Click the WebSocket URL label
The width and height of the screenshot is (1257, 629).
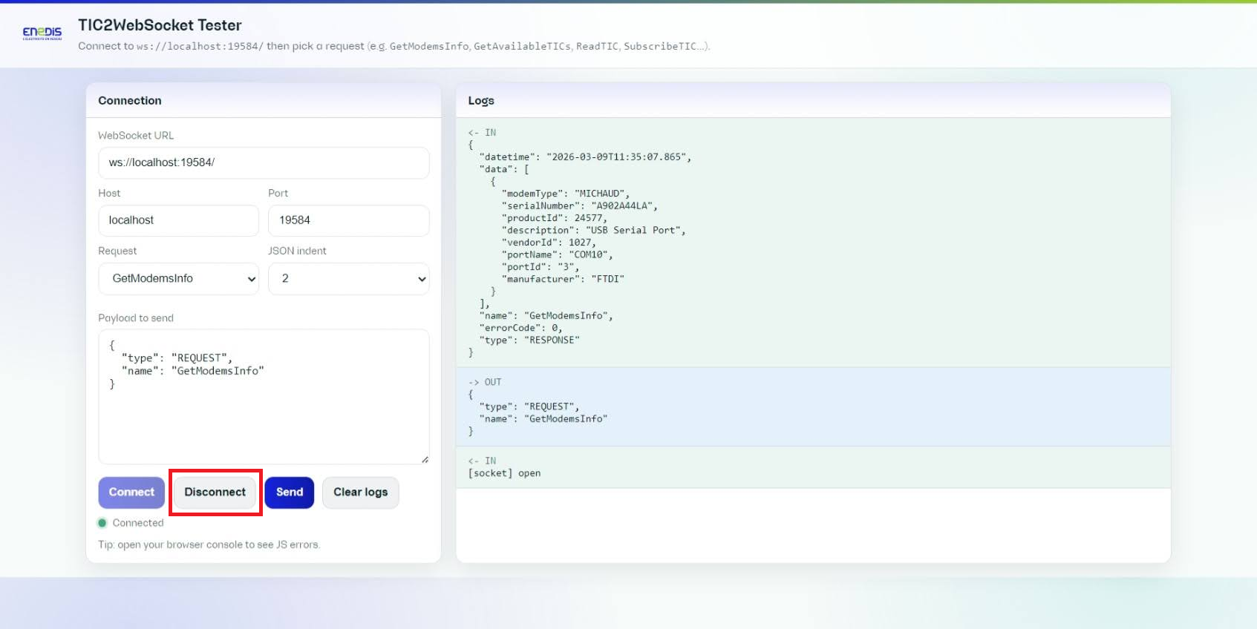(x=136, y=136)
